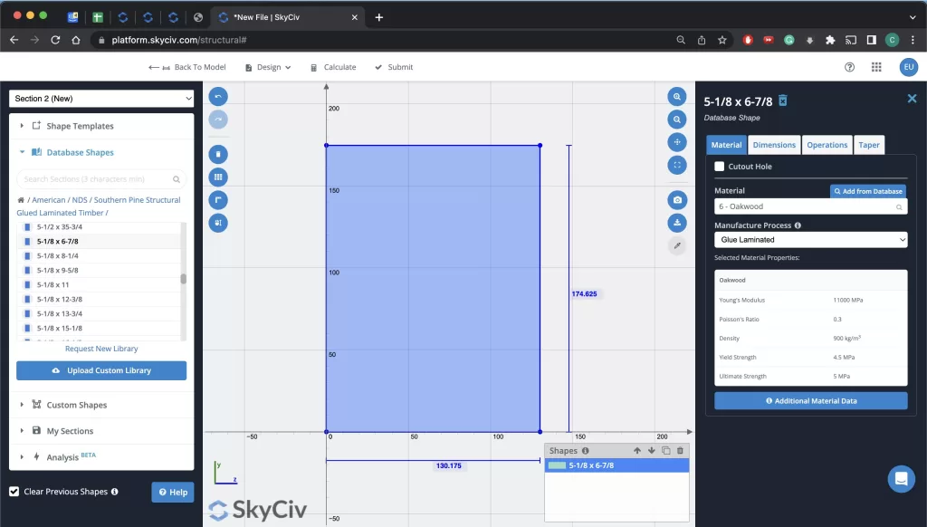Delete shape using canvas trash button

(218, 154)
